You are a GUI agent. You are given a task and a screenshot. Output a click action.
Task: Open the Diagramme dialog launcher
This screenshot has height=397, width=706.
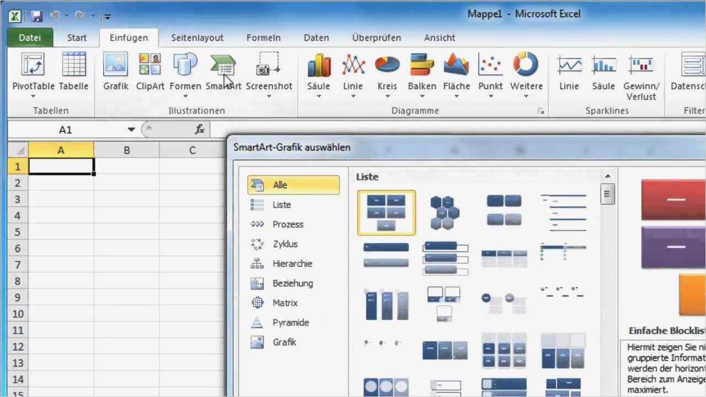click(x=541, y=111)
